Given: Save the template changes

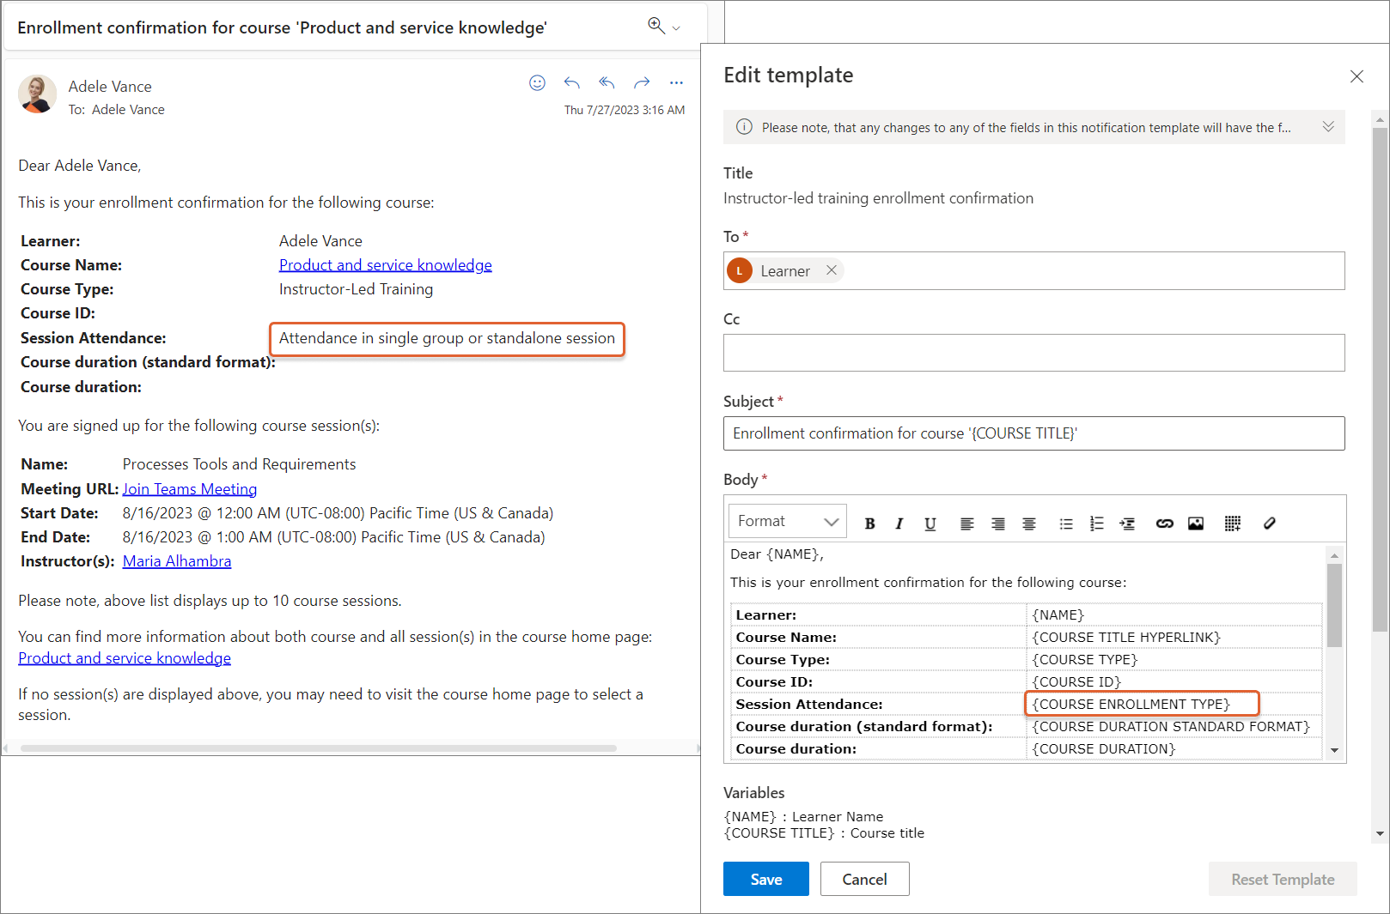Looking at the screenshot, I should pyautogui.click(x=765, y=879).
